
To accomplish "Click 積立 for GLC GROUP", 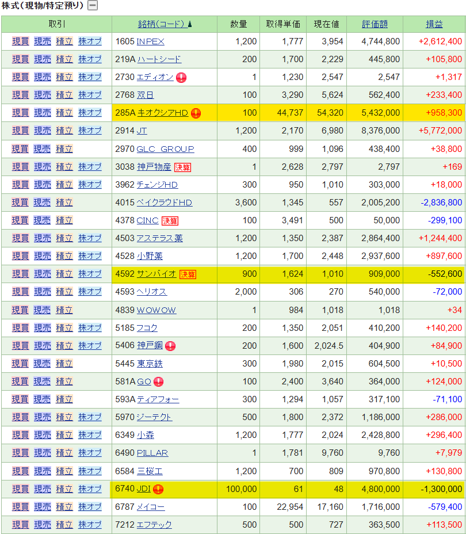I will [64, 149].
